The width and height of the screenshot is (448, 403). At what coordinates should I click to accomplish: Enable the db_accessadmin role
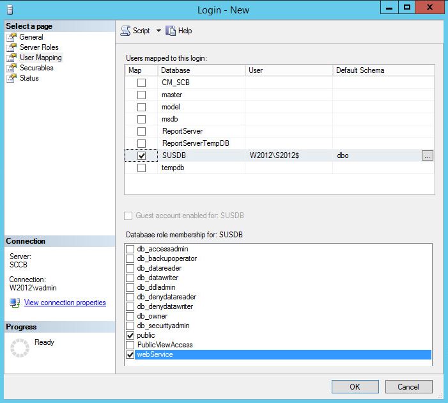click(x=130, y=249)
